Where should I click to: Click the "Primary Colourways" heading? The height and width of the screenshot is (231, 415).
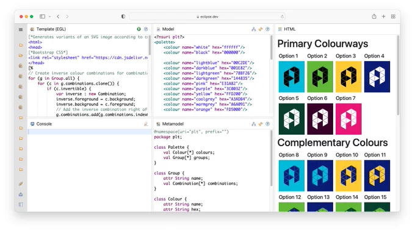pos(323,44)
